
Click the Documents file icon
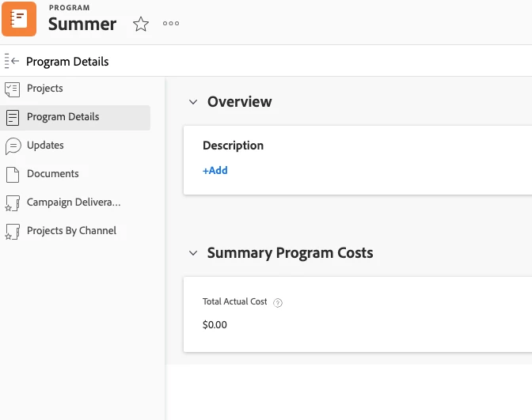13,174
